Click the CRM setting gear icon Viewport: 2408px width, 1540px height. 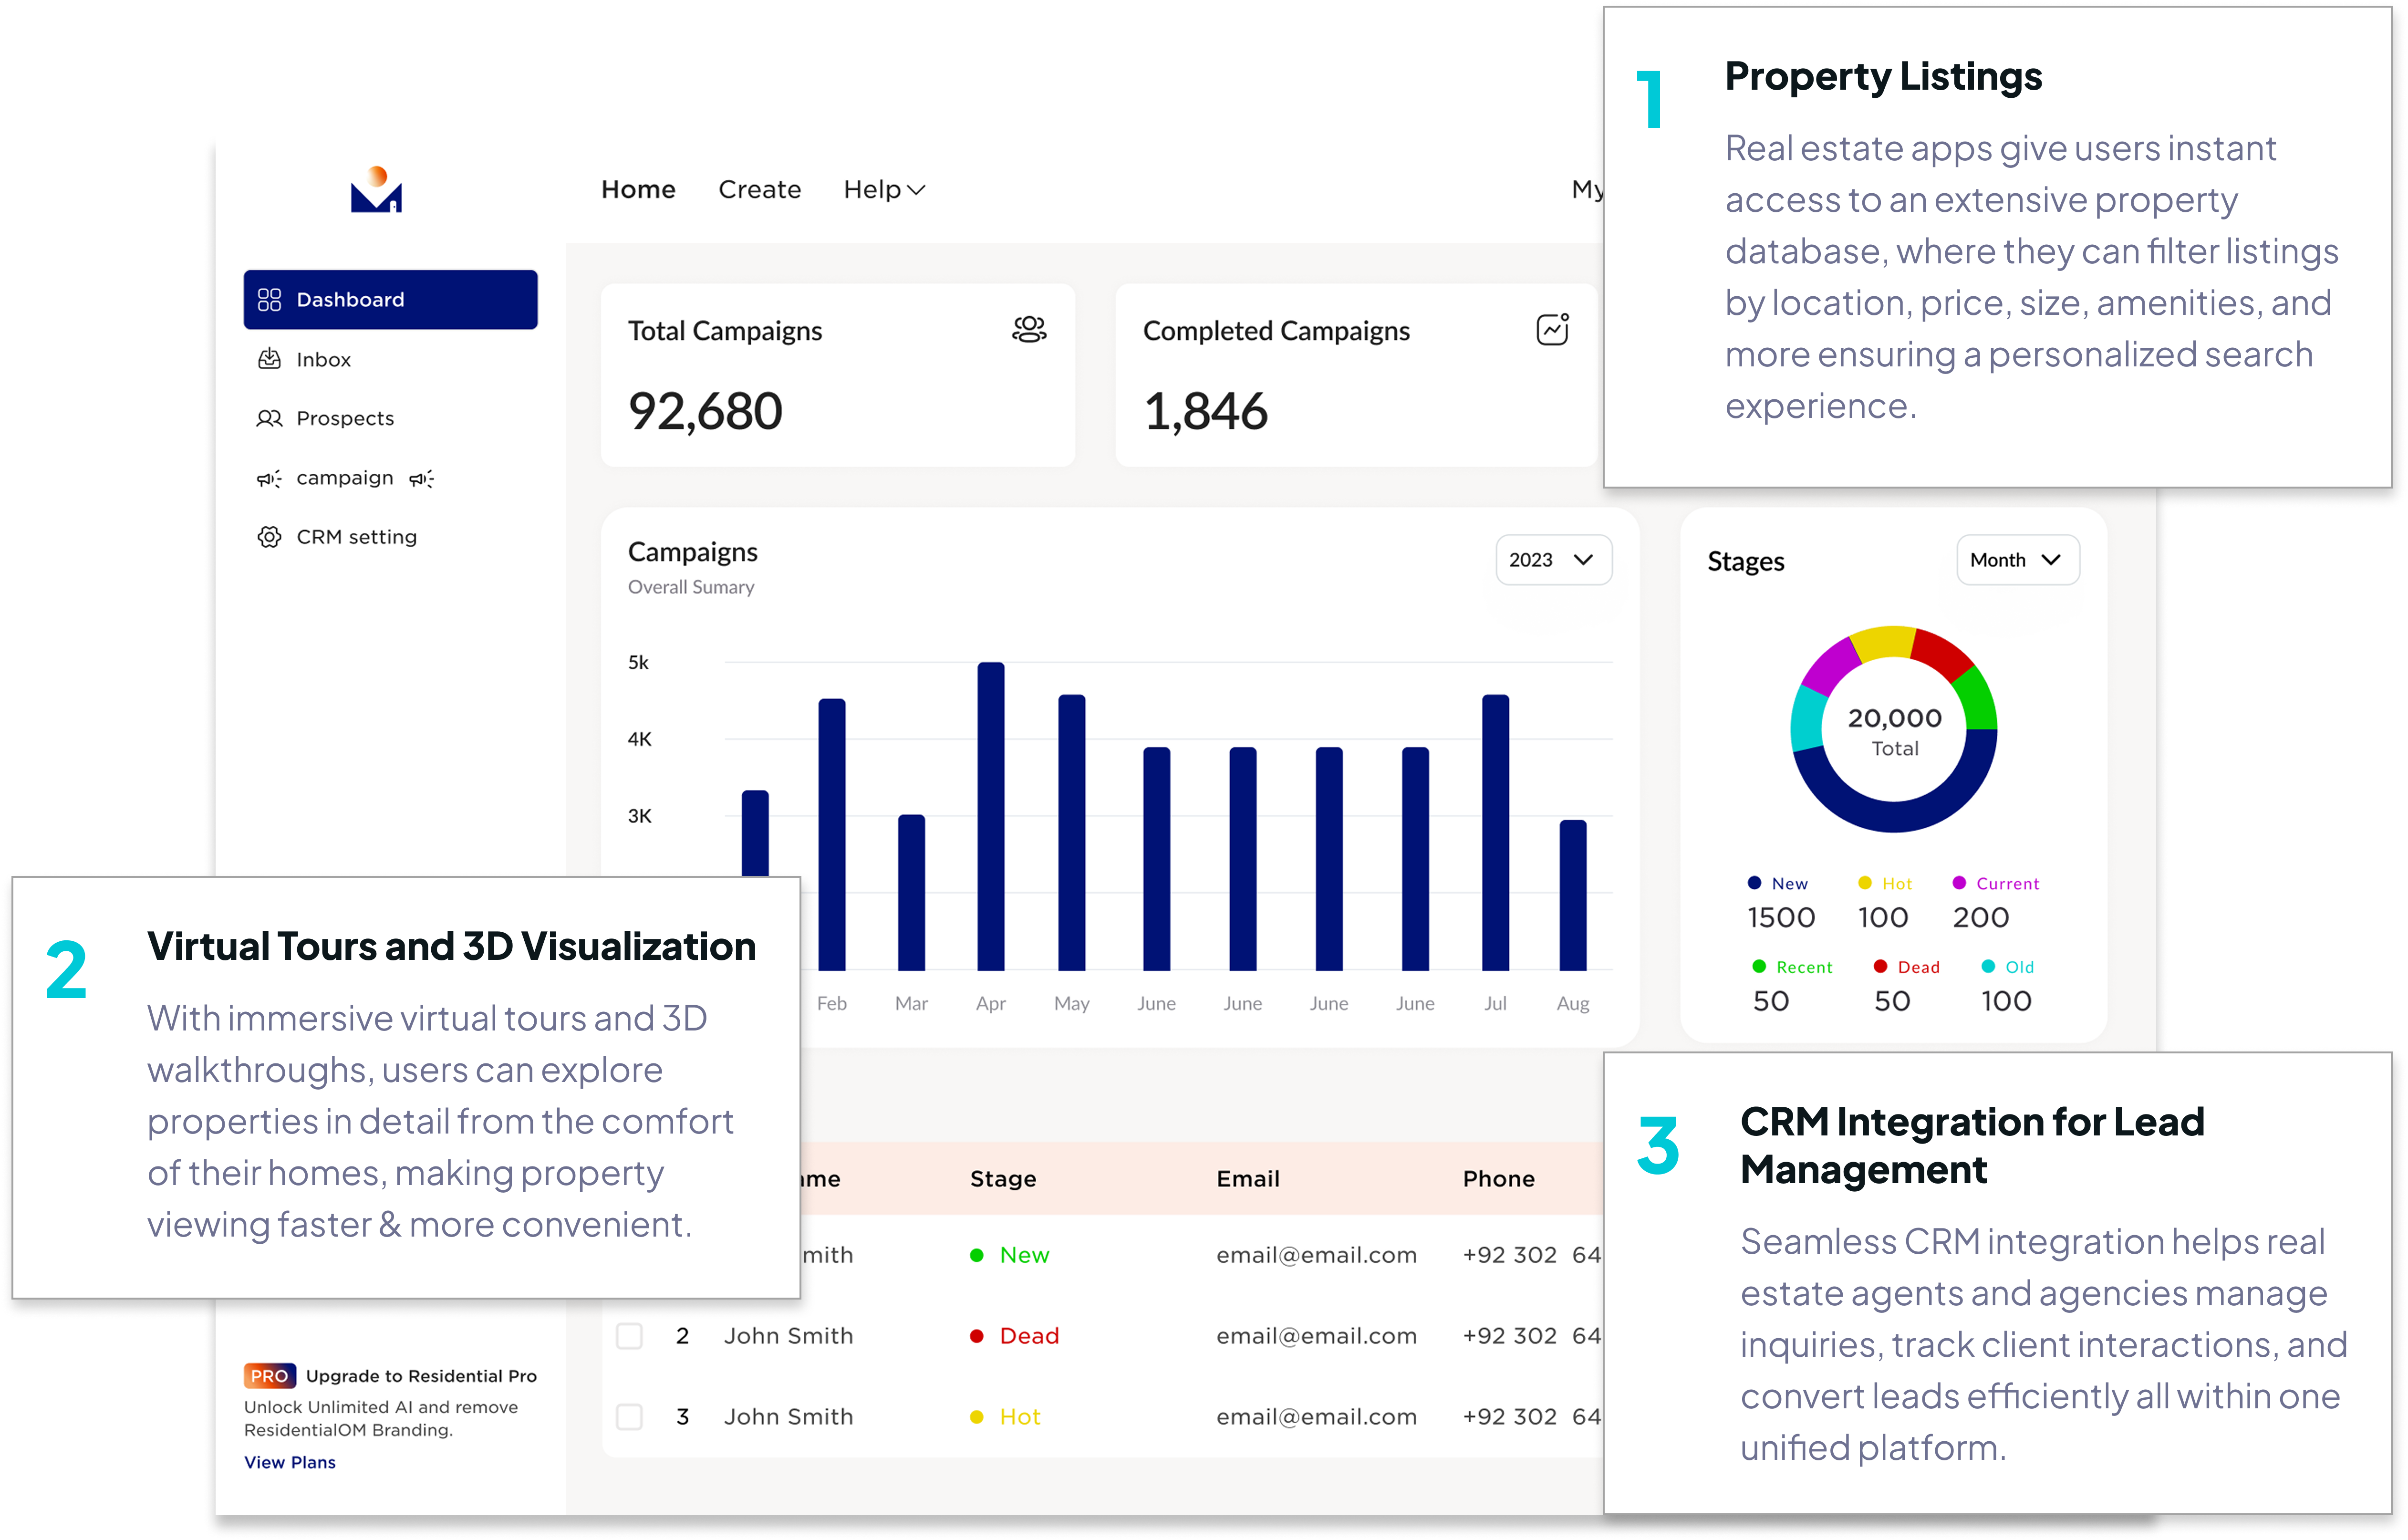pos(269,537)
